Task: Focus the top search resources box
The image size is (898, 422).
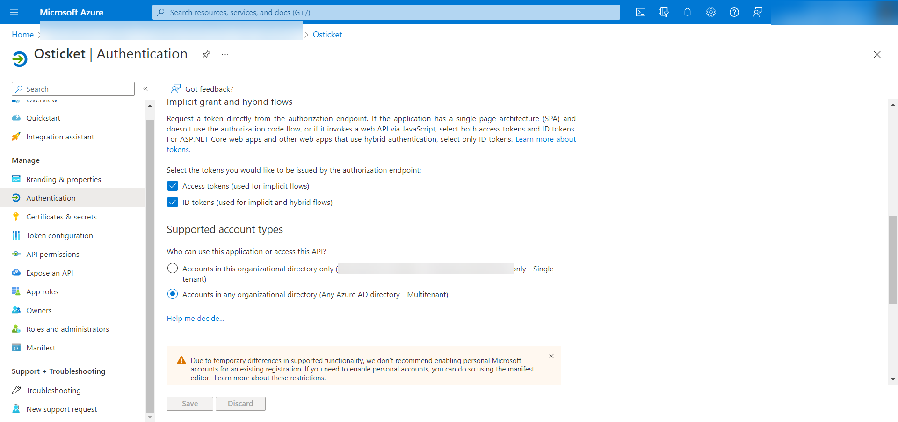Action: [x=386, y=12]
